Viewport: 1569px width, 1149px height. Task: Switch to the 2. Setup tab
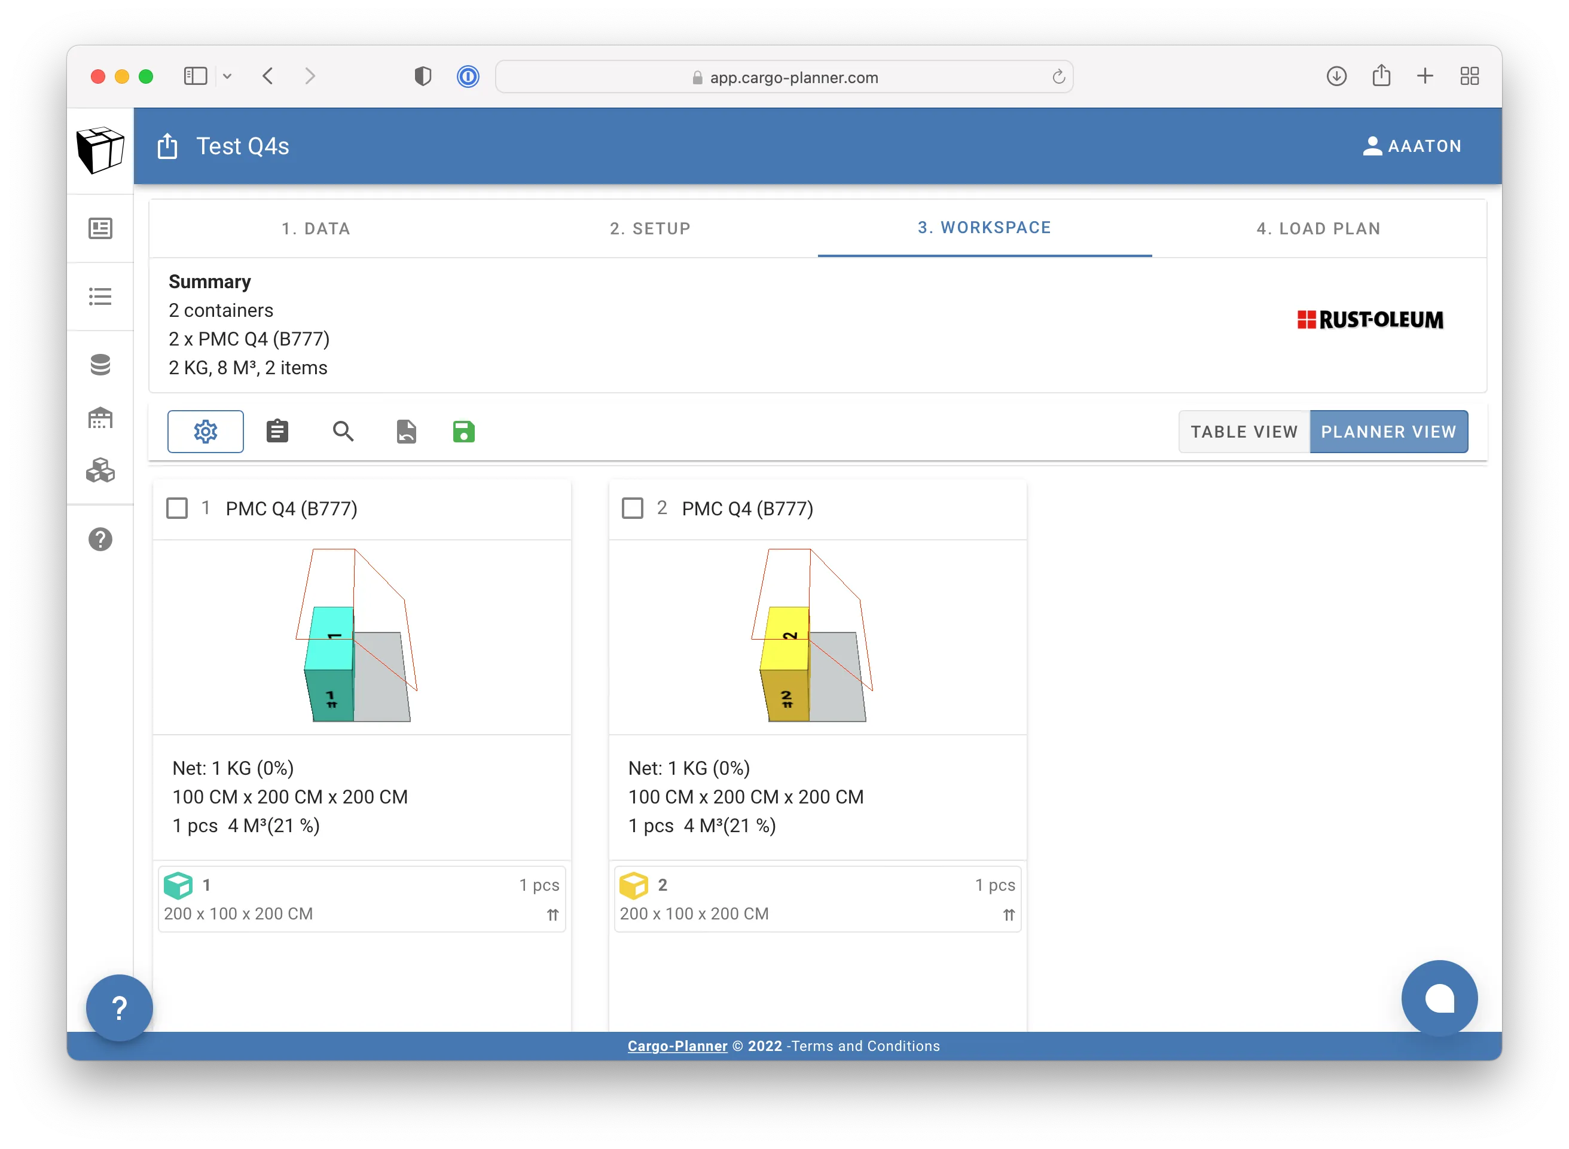[x=651, y=228]
